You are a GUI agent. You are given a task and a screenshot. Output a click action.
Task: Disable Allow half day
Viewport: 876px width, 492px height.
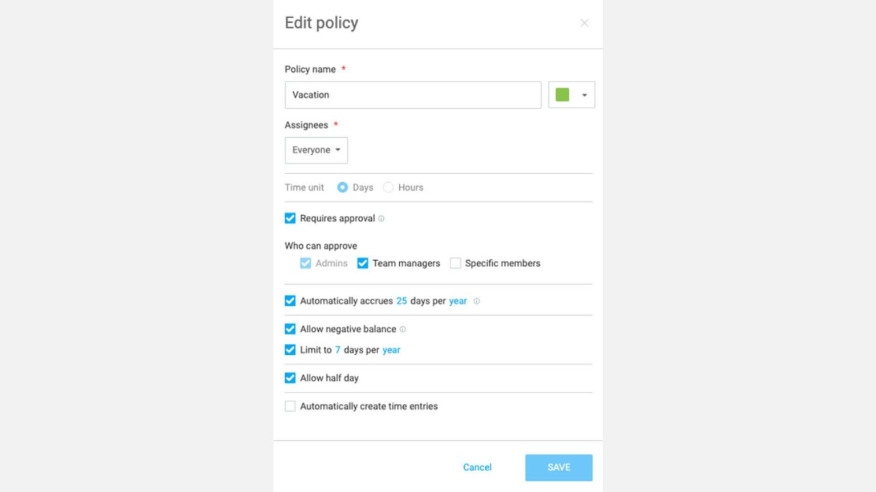point(290,378)
